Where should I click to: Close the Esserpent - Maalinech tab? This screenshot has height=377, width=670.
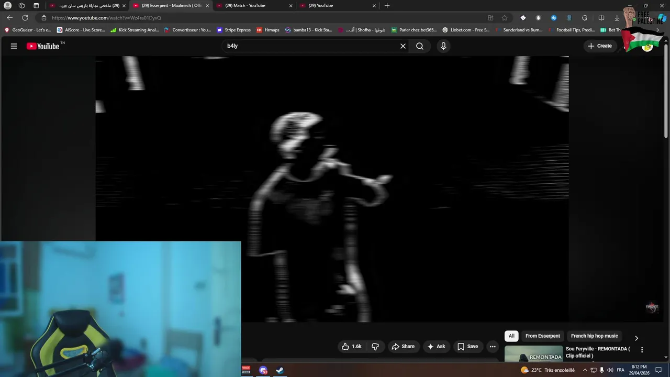point(207,6)
